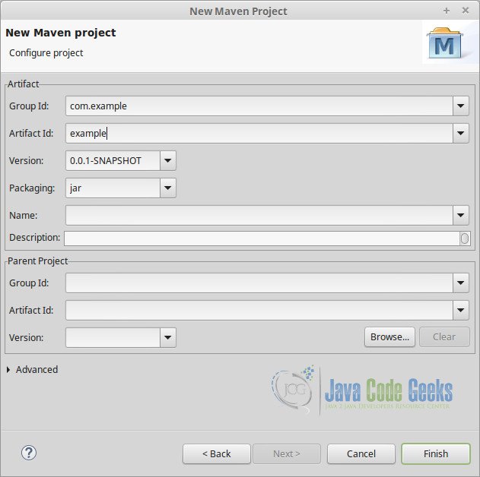Click the Artifact Id field containing example
480x477 pixels.
coord(259,134)
